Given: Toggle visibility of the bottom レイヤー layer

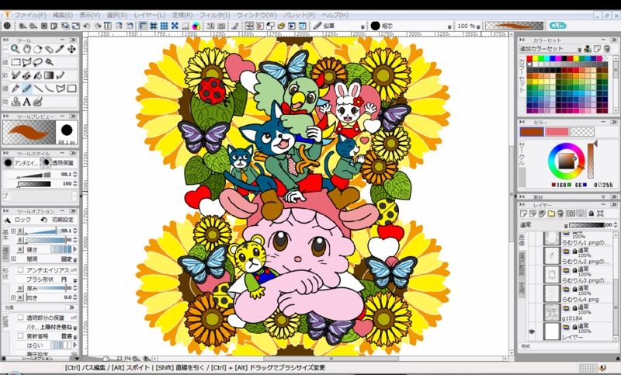Looking at the screenshot, I should pos(532,332).
